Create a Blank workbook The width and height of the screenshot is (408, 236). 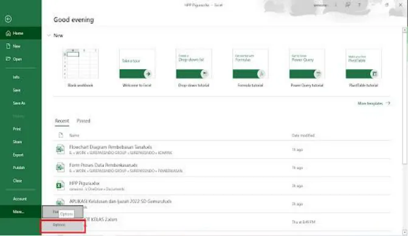tap(80, 67)
